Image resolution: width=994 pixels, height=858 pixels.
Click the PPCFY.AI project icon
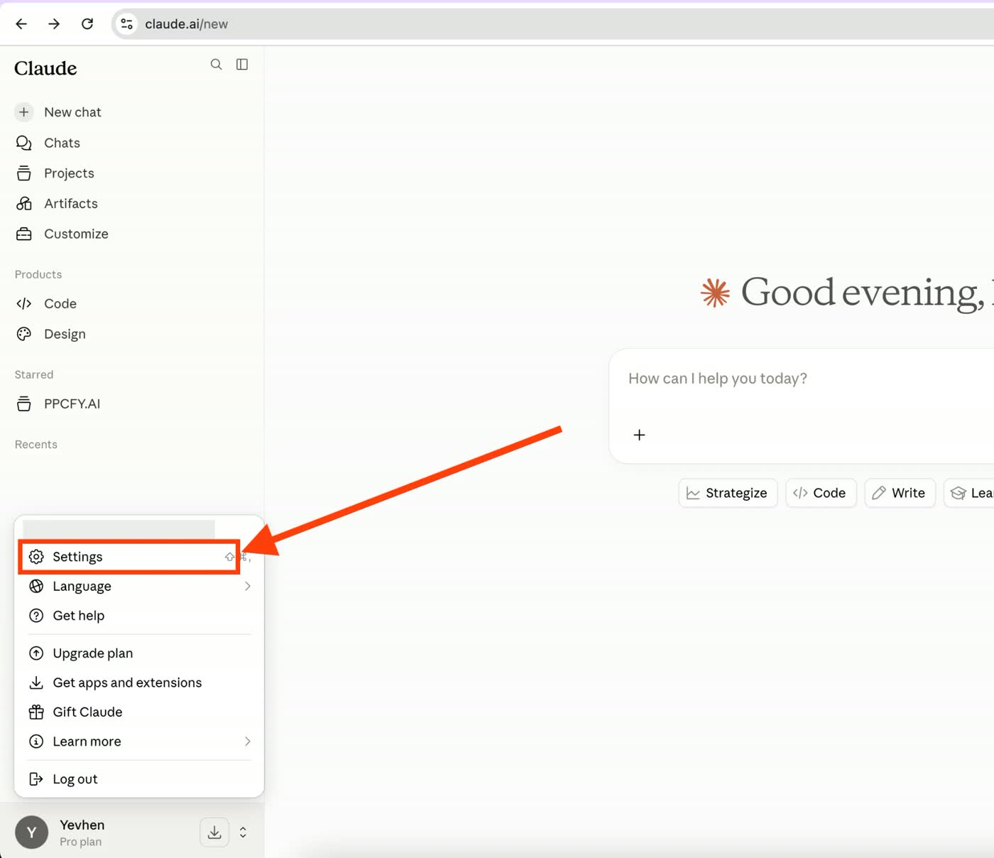24,404
